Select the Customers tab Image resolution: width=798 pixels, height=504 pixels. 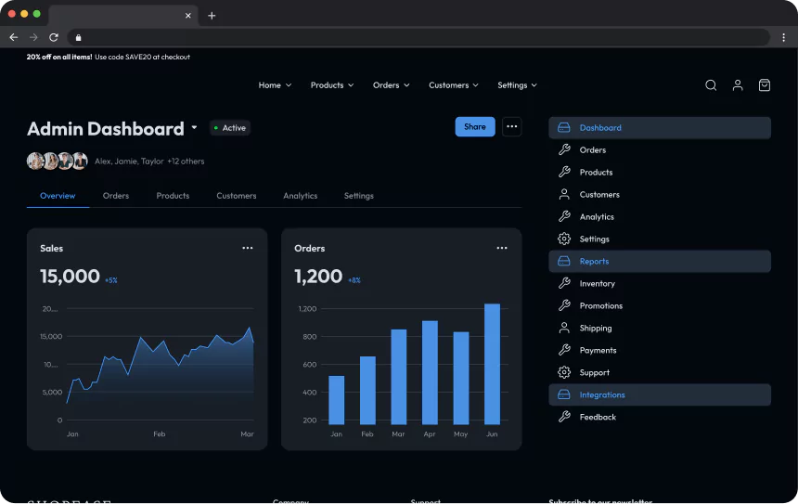coord(236,196)
